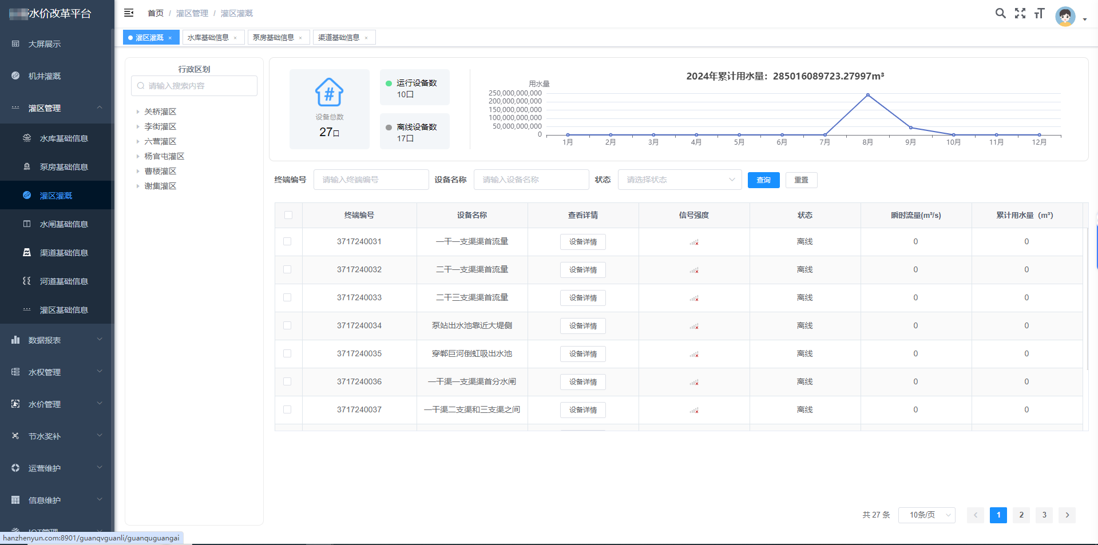The height and width of the screenshot is (545, 1098).
Task: Check the select-all checkbox in table header
Action: pyautogui.click(x=288, y=215)
